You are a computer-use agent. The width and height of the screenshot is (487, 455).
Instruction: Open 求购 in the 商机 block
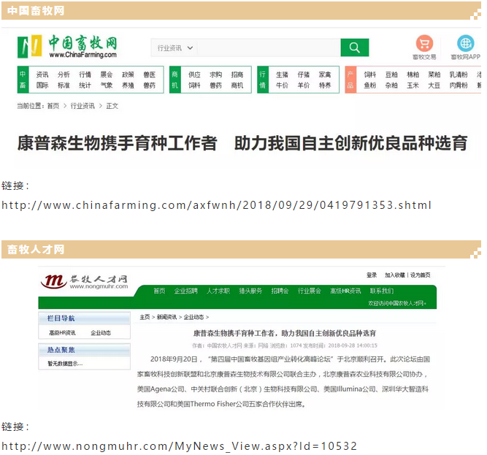tap(216, 74)
